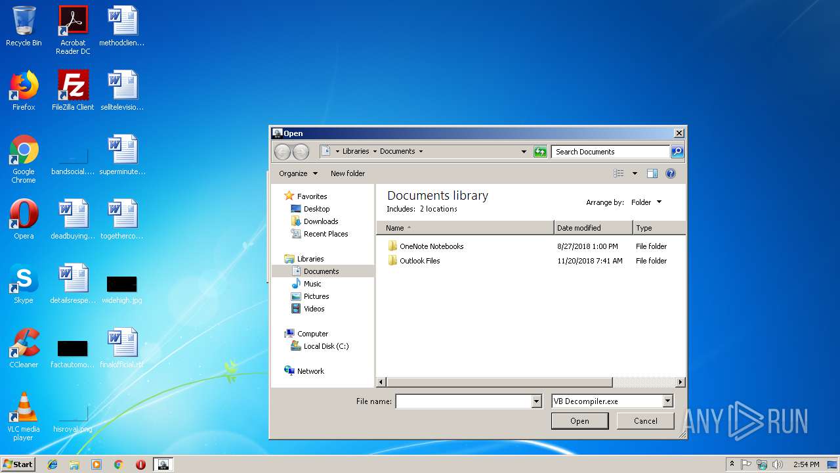The height and width of the screenshot is (473, 840).
Task: Open Arrange by Folder dropdown
Action: click(646, 202)
